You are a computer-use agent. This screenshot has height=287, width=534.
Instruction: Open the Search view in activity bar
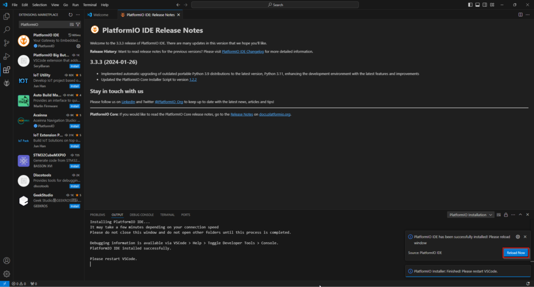pyautogui.click(x=6, y=30)
